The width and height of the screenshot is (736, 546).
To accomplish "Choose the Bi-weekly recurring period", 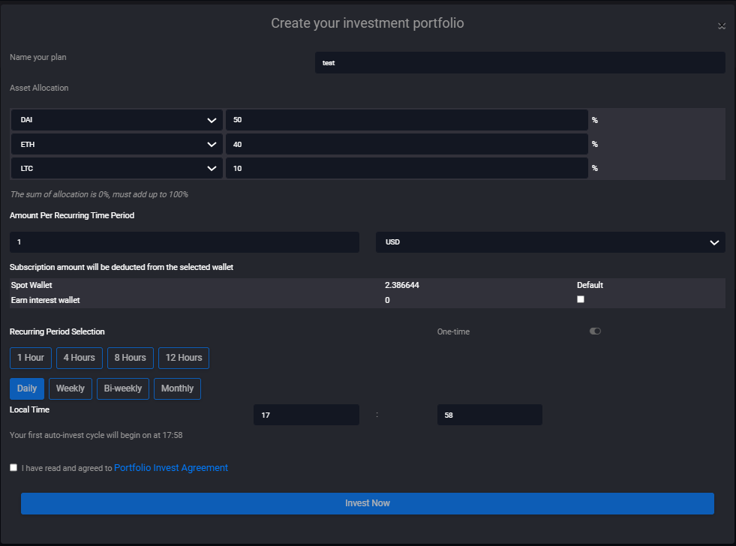I will pos(123,388).
